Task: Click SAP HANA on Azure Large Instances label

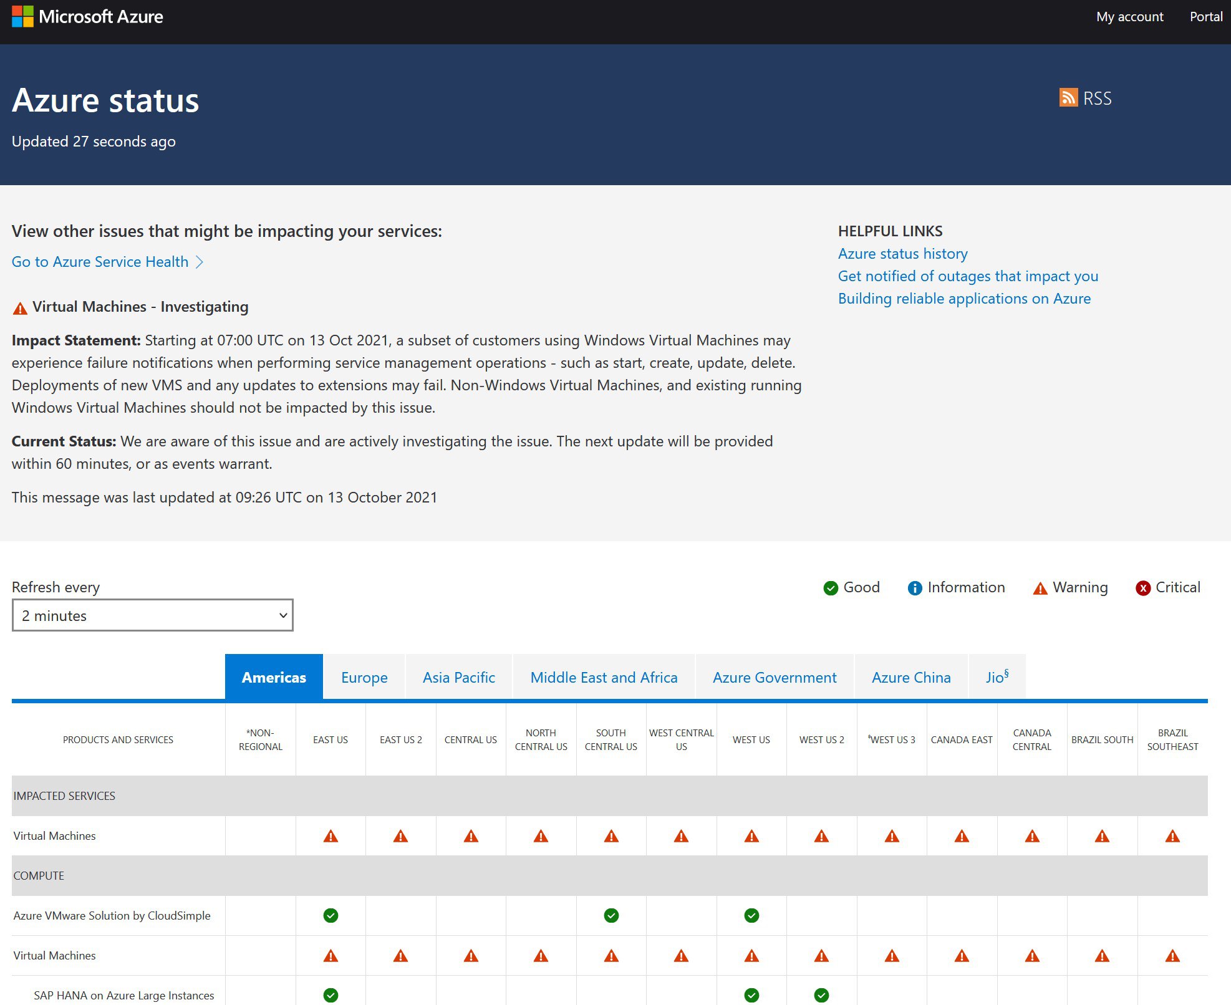Action: point(123,995)
